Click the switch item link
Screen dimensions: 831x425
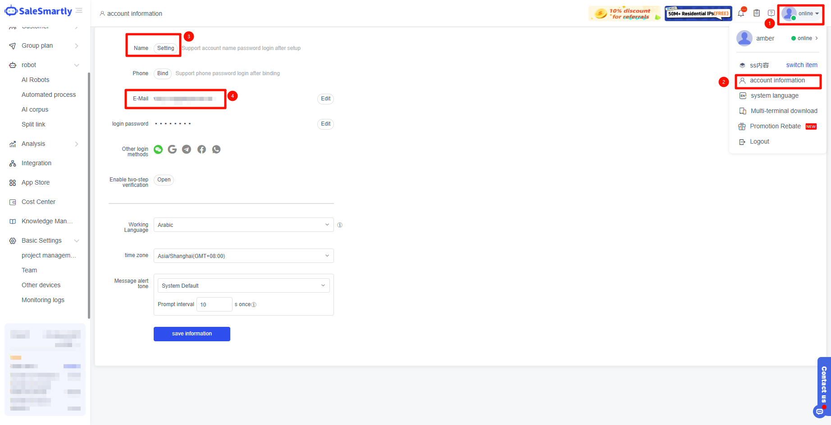tap(802, 65)
